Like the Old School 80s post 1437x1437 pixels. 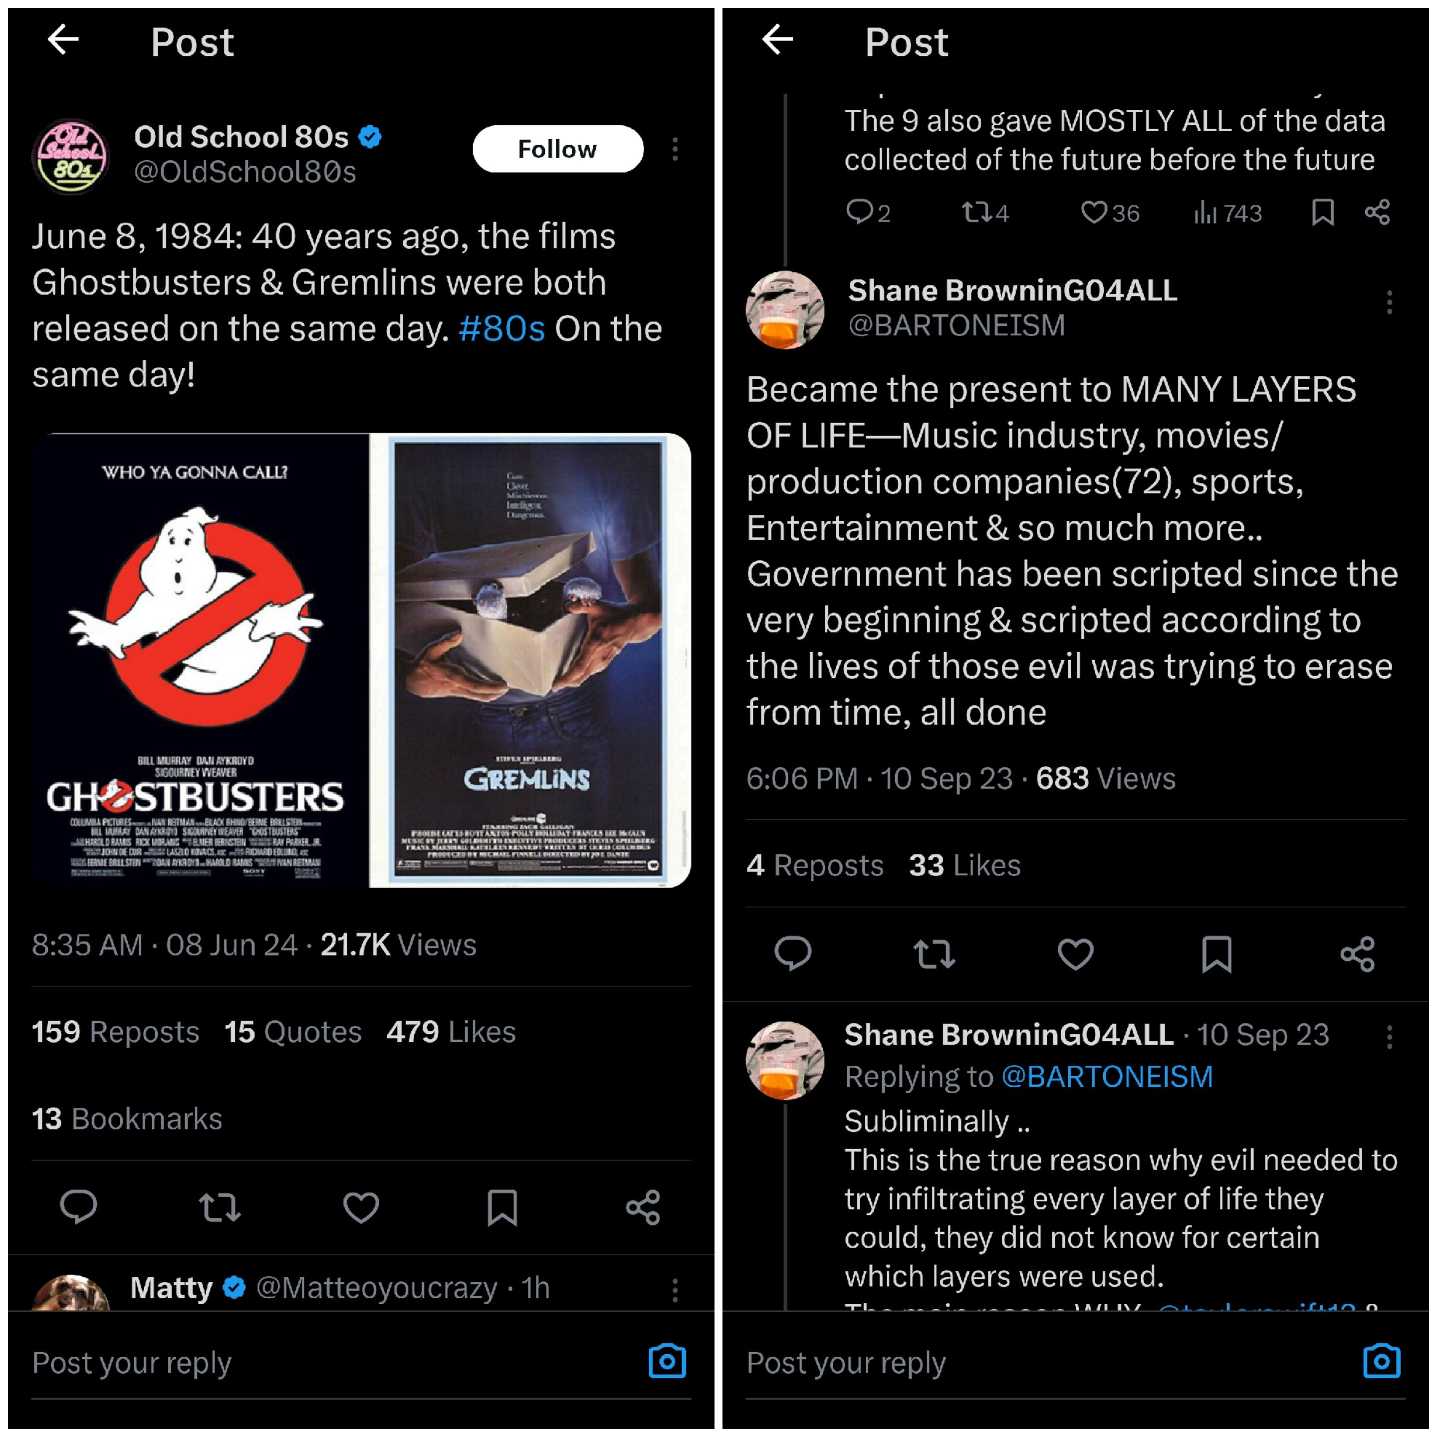coord(361,1206)
